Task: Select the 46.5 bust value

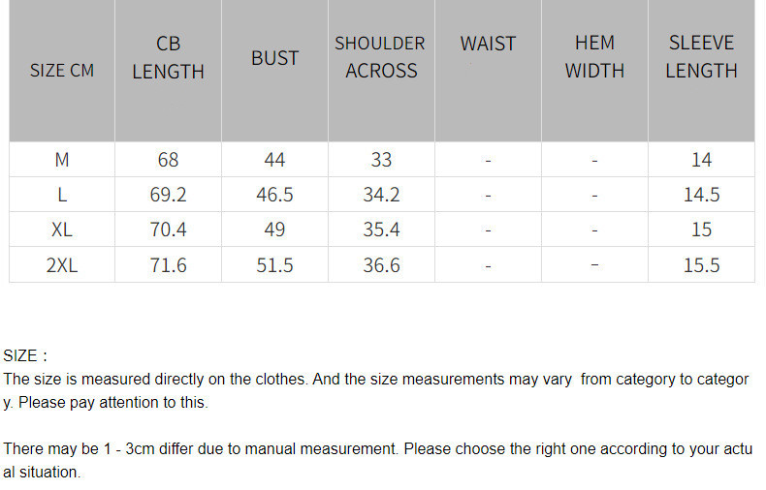Action: click(x=274, y=195)
